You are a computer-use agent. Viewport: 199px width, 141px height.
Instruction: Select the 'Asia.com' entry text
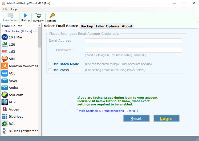tap(16, 95)
